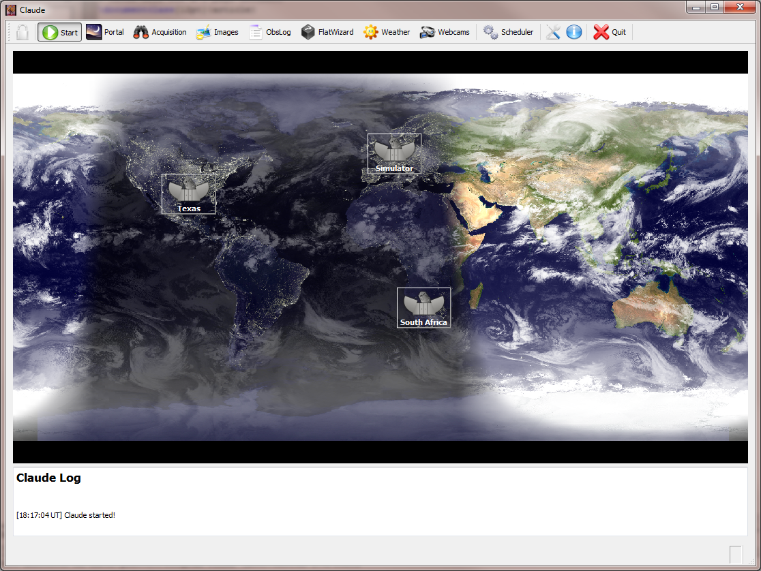Show the Weather information

387,32
